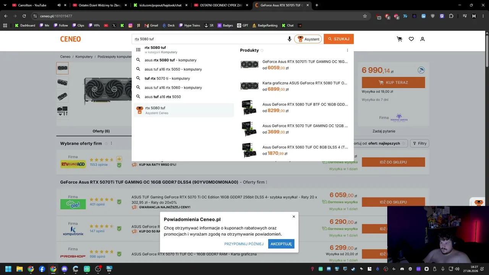Screen dimensions: 489x275
Task: Open the Hype Trains bookmark
Action: (x=189, y=26)
